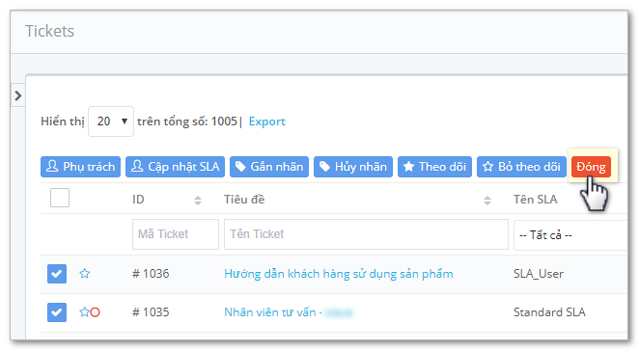Click the # 1035 ticket ID
Viewport: 639px width, 351px height.
(151, 312)
